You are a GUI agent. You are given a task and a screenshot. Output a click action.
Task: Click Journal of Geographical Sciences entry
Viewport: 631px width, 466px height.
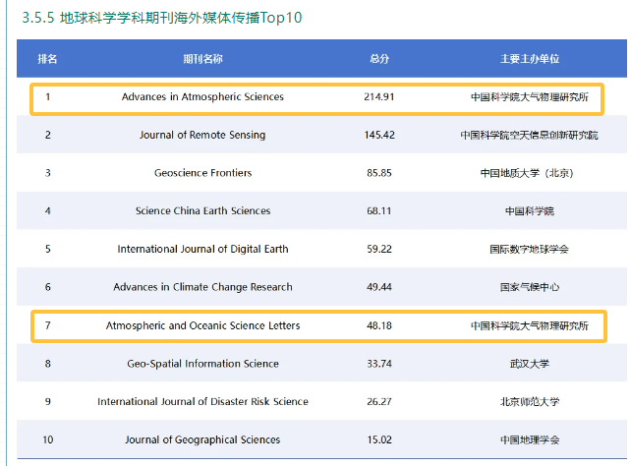(202, 439)
